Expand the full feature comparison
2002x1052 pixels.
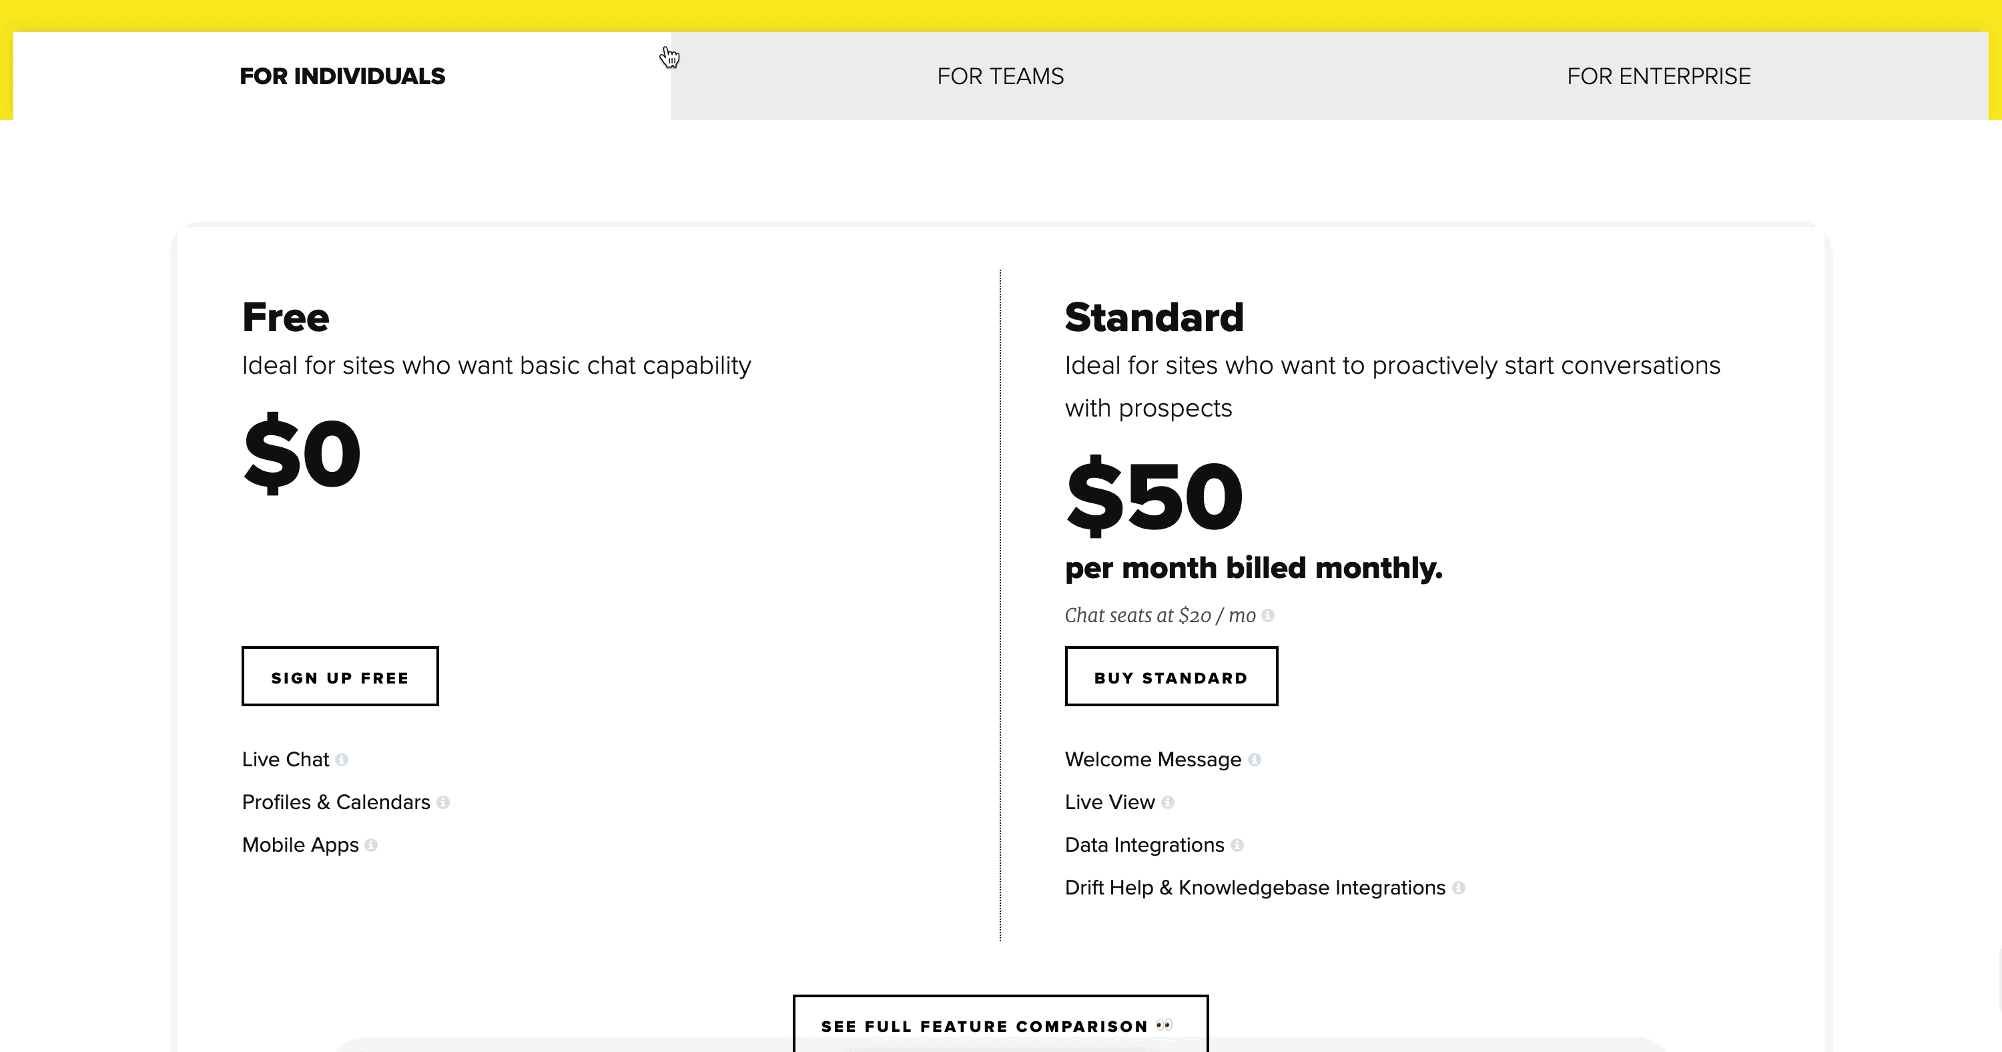(1000, 1025)
